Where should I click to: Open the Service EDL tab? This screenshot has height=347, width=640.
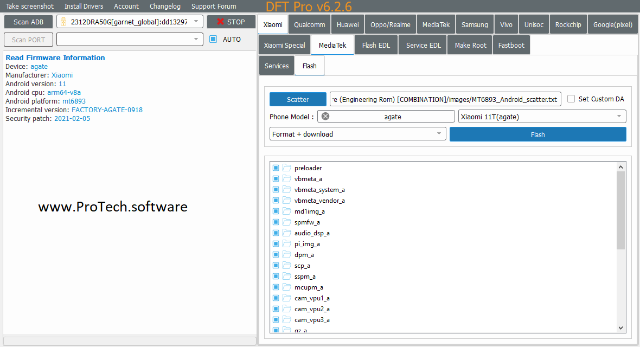click(423, 46)
